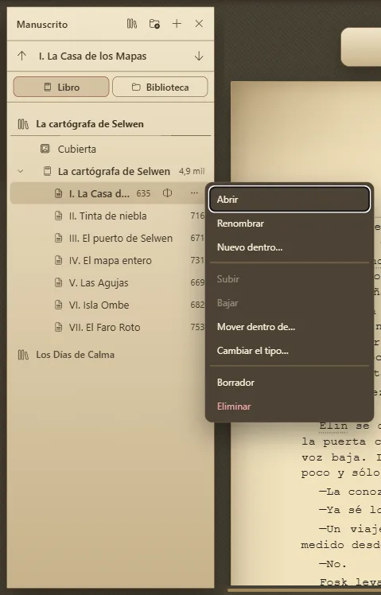Choose Mover dentro de... in the menu

290,327
